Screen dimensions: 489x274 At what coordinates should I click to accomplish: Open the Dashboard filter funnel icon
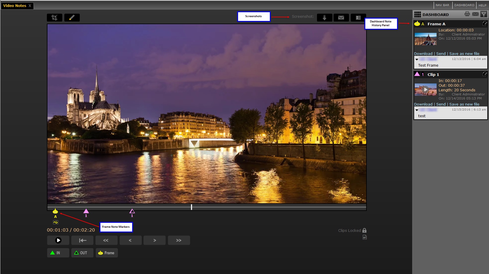click(x=484, y=14)
